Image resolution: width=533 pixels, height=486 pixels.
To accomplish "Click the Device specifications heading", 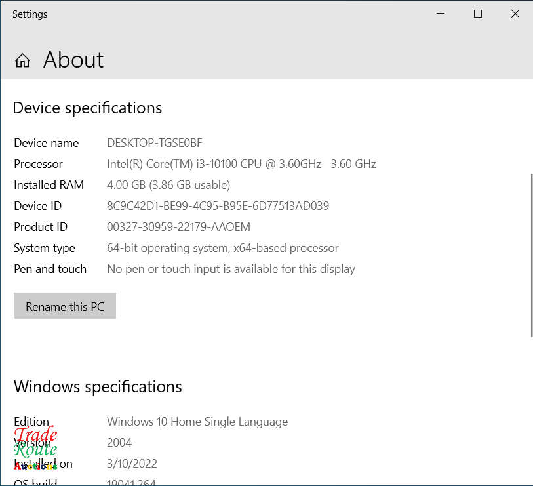I will [87, 108].
